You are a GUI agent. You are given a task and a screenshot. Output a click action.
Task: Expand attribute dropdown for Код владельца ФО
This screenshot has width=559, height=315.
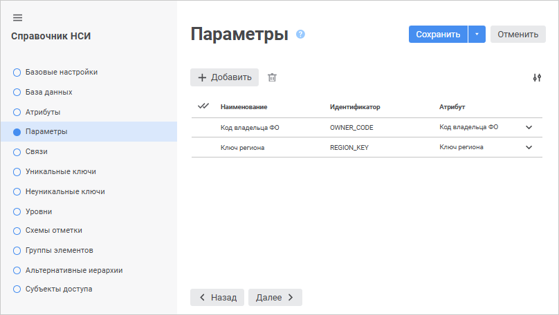(x=529, y=127)
